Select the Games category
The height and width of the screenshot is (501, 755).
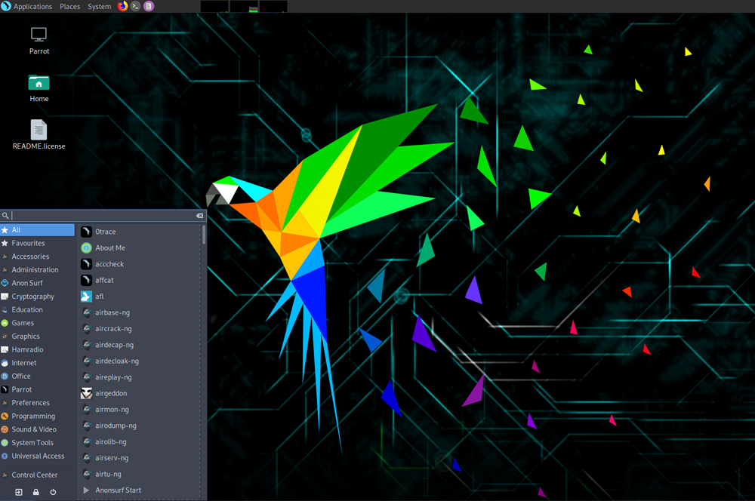pyautogui.click(x=38, y=323)
